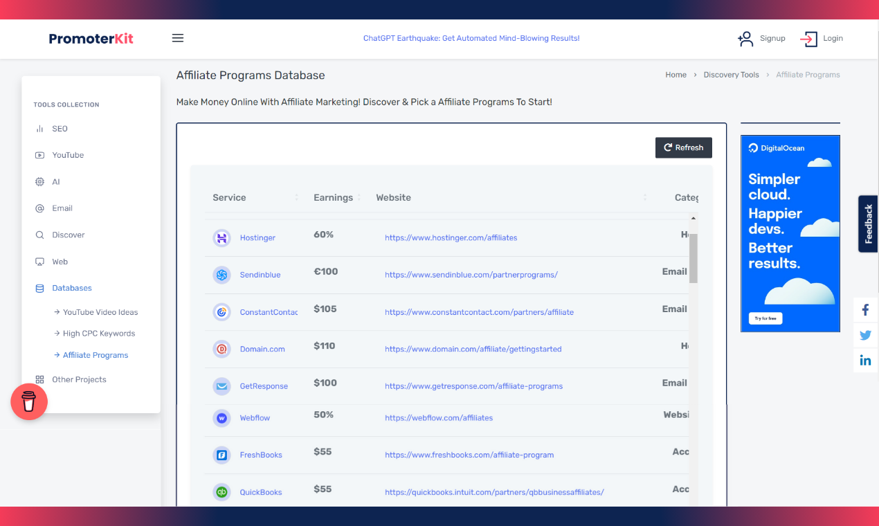This screenshot has height=526, width=879.
Task: Open YouTube Video Ideas database
Action: tap(100, 312)
